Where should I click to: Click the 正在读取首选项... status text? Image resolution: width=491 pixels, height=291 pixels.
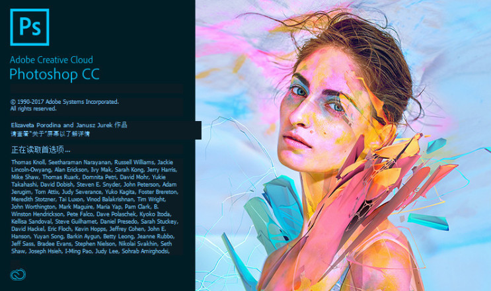(x=41, y=149)
